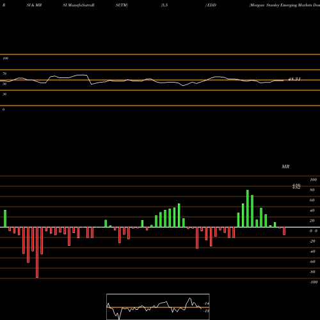This screenshot has width=320, height=320.
Task: Click the '-40' label on MR axis
Action: [x=312, y=252]
